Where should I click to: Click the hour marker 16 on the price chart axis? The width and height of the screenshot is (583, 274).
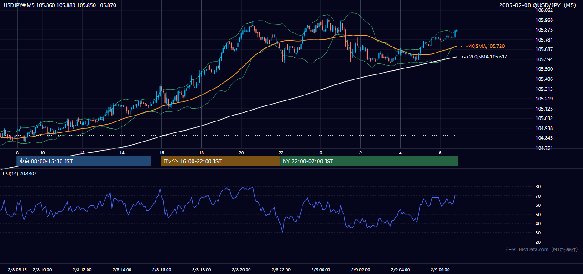point(161,153)
